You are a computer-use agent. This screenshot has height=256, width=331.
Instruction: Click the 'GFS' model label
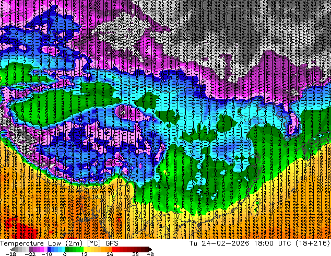(x=112, y=243)
